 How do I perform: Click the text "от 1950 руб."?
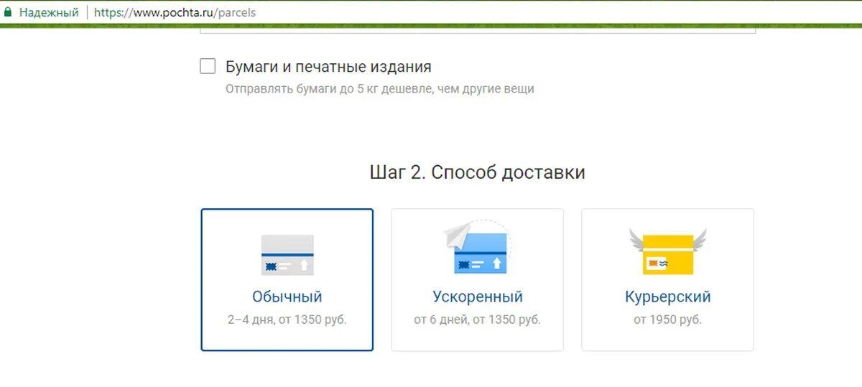click(x=667, y=320)
